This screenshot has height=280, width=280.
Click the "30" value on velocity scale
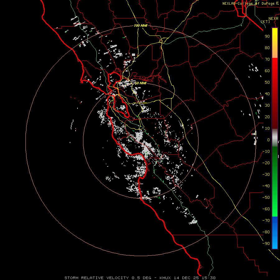coord(267,105)
